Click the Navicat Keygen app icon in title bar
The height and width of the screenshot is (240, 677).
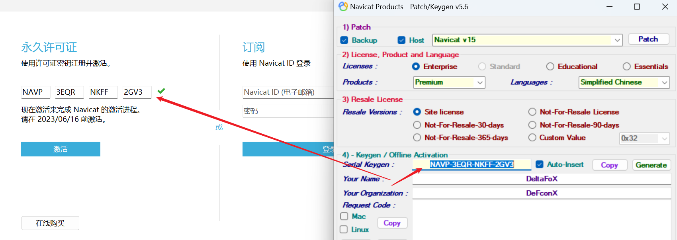343,6
